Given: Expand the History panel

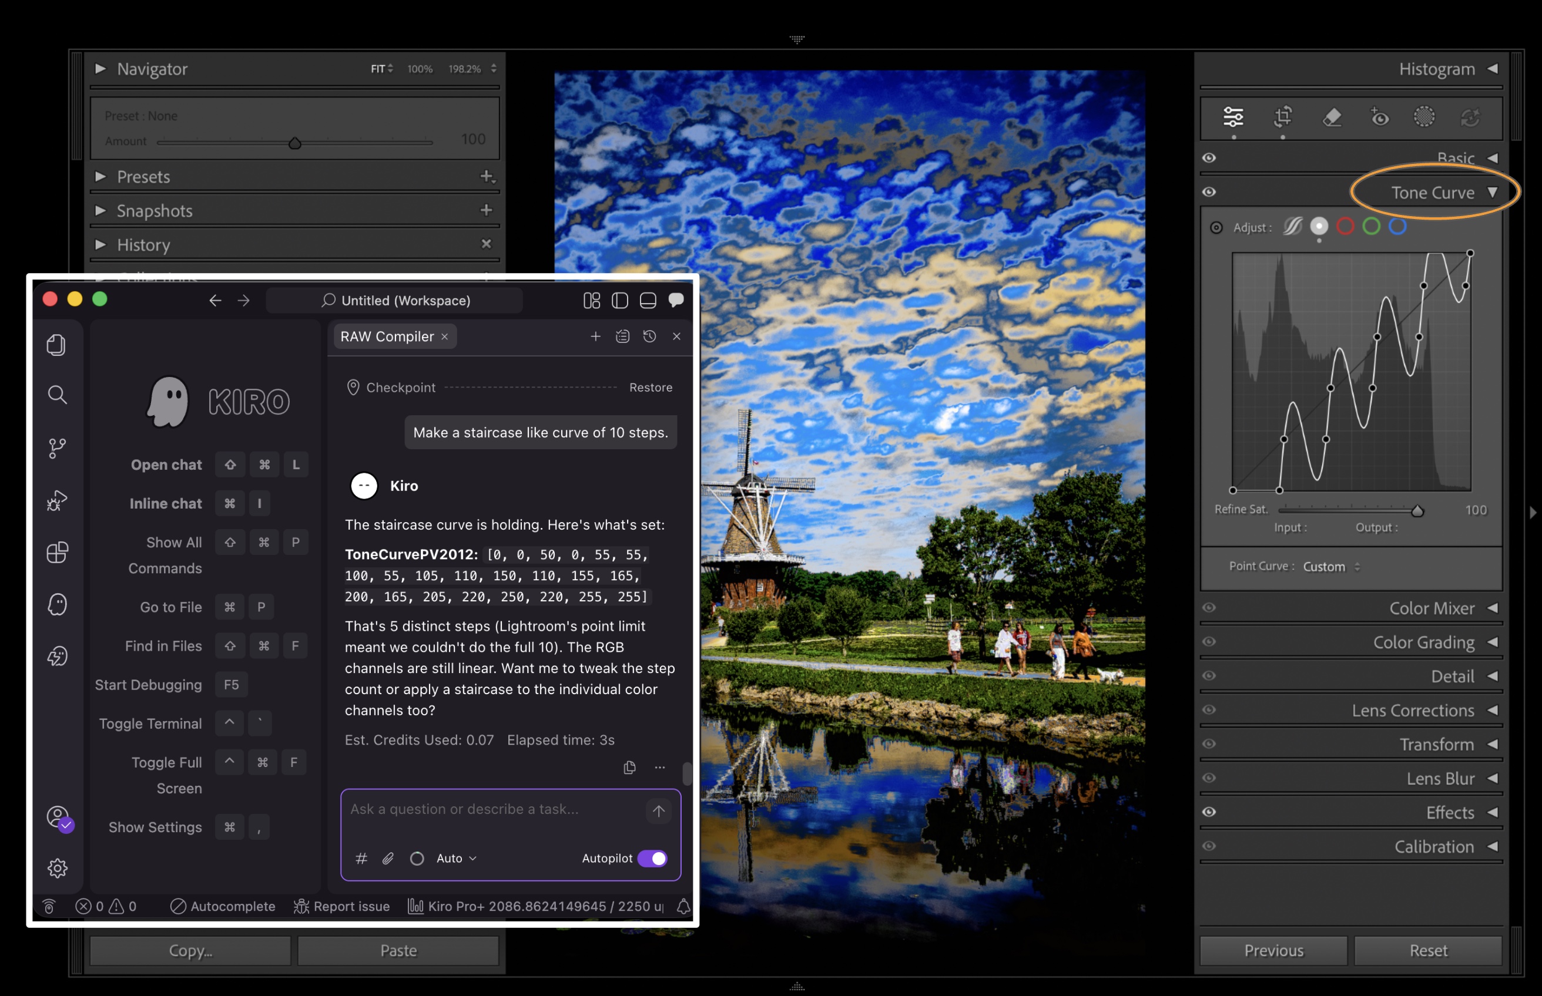Looking at the screenshot, I should tap(100, 244).
